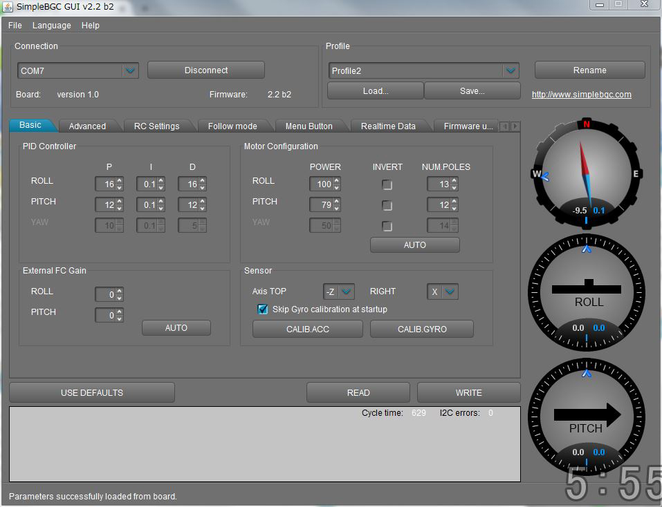Click the ROLL P input field
The image size is (662, 507).
(x=106, y=184)
